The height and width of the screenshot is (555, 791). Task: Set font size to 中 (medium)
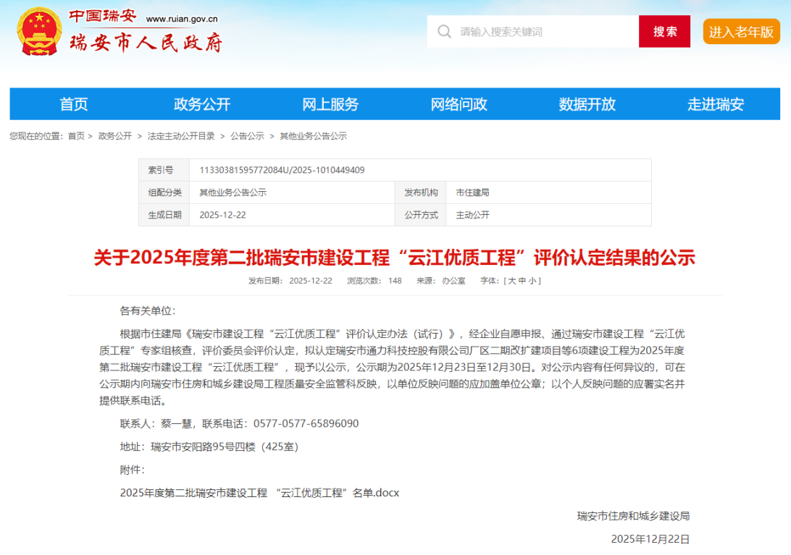[522, 281]
